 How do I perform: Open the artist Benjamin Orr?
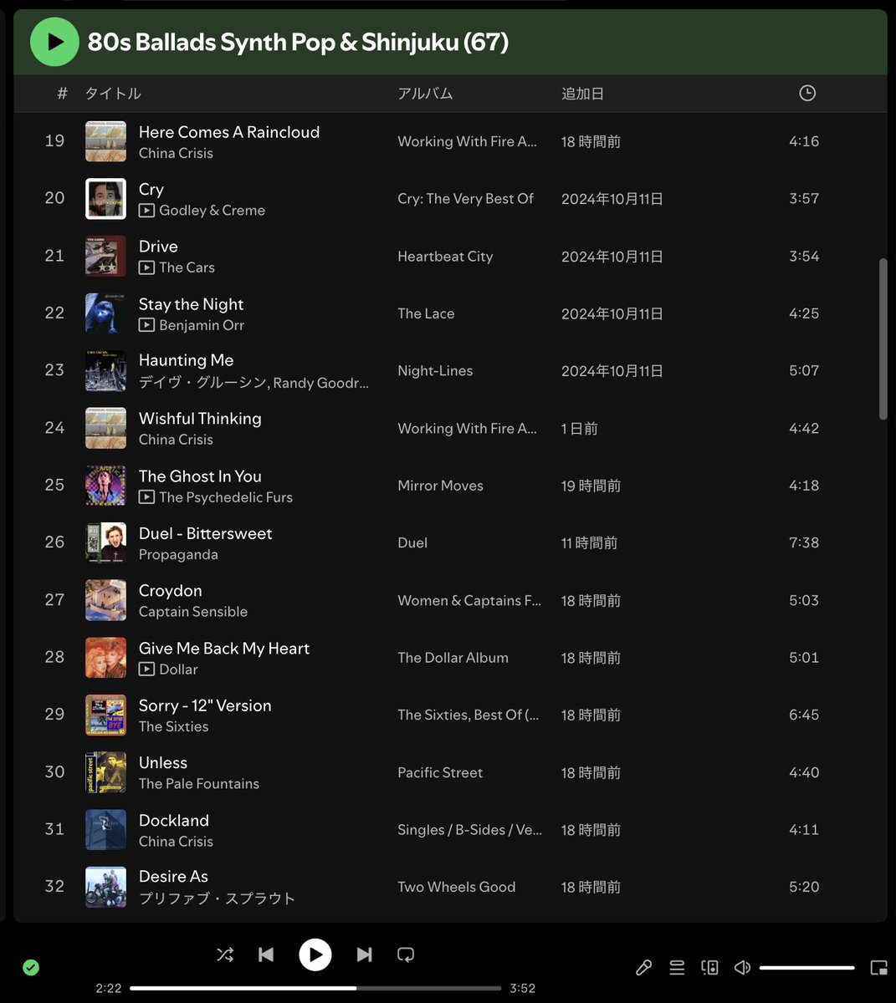[x=202, y=325]
